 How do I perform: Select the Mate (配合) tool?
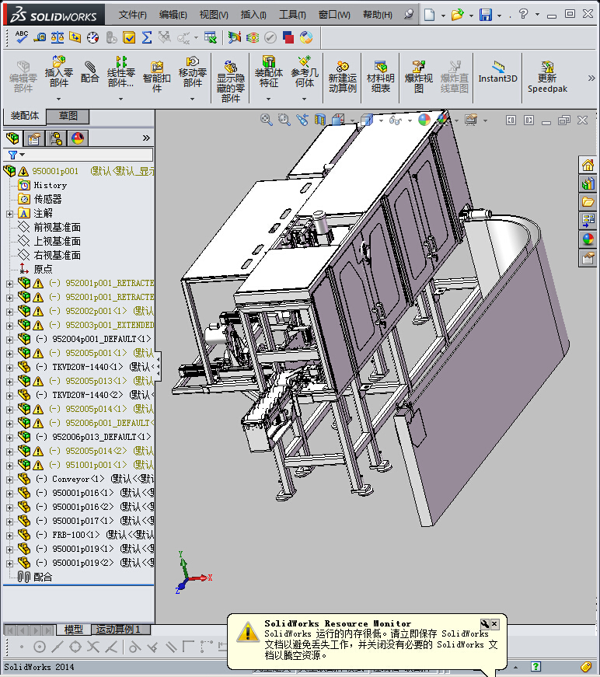click(90, 72)
